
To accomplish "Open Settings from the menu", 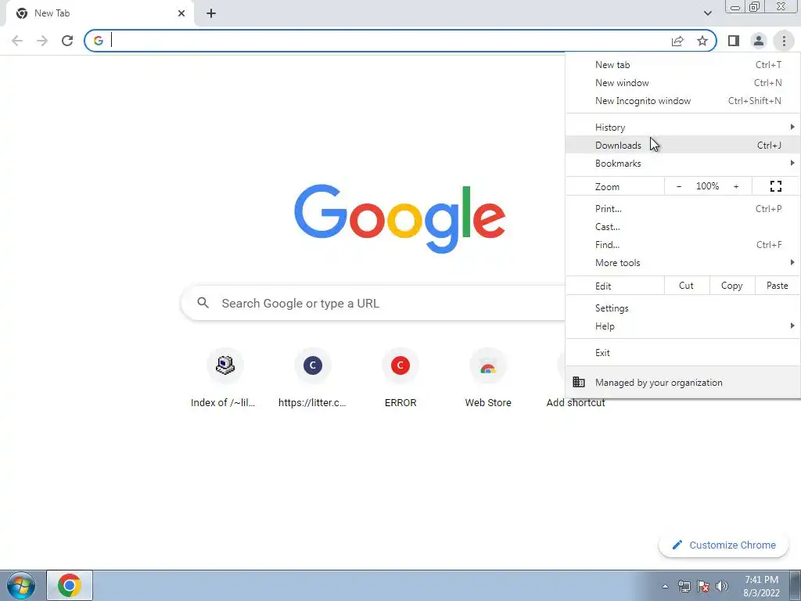I will [x=683, y=308].
